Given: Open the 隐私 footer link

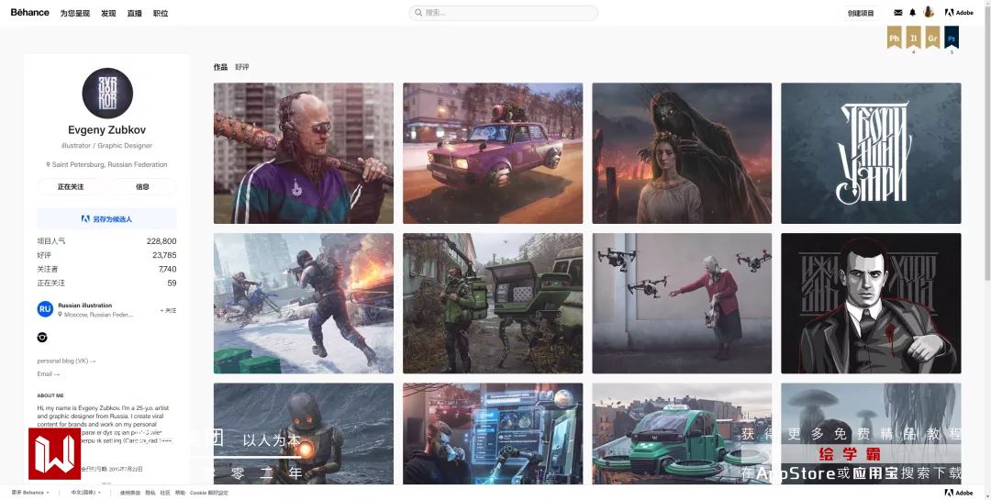Looking at the screenshot, I should click(x=150, y=493).
